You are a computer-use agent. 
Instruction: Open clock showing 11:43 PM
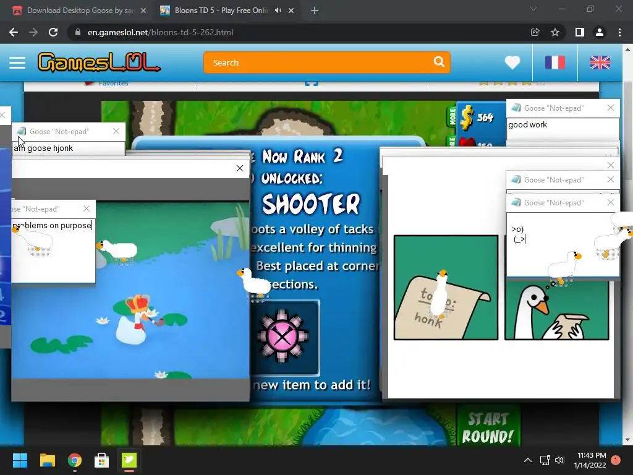tap(590, 460)
